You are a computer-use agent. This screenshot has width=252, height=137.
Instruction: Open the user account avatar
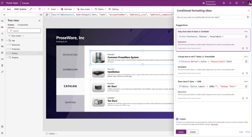tap(249, 3)
